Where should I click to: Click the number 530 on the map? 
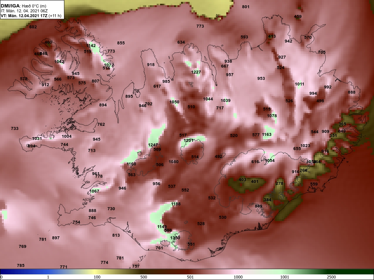223,217
